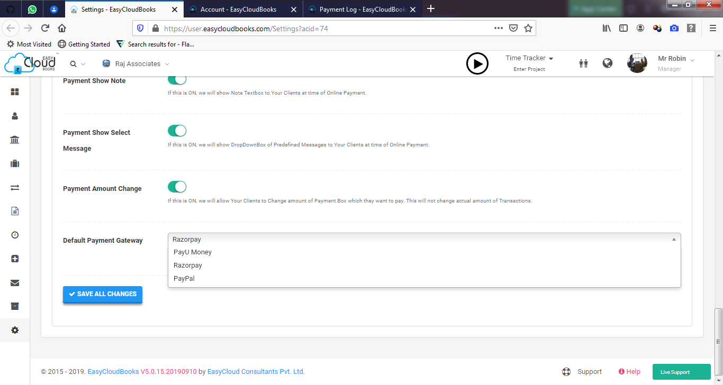Open a new browser tab

[x=431, y=8]
